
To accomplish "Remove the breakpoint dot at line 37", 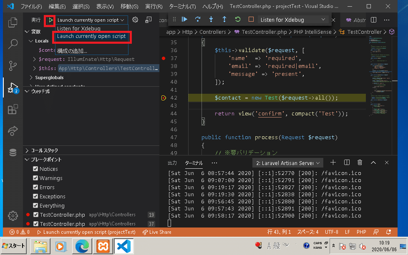I will click(x=164, y=58).
